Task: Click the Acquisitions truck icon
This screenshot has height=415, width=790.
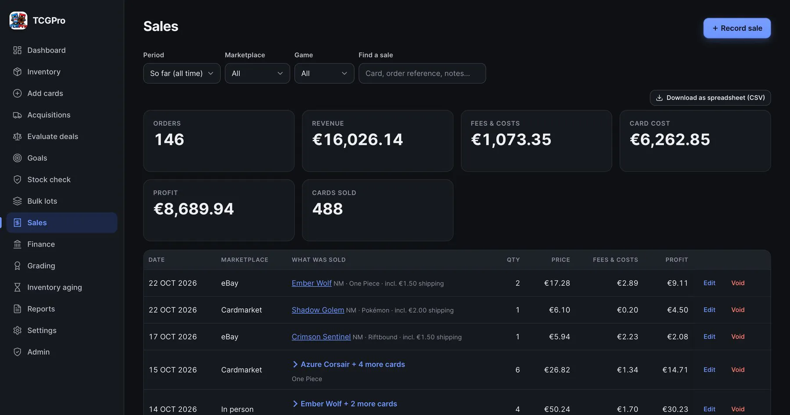Action: coord(17,115)
